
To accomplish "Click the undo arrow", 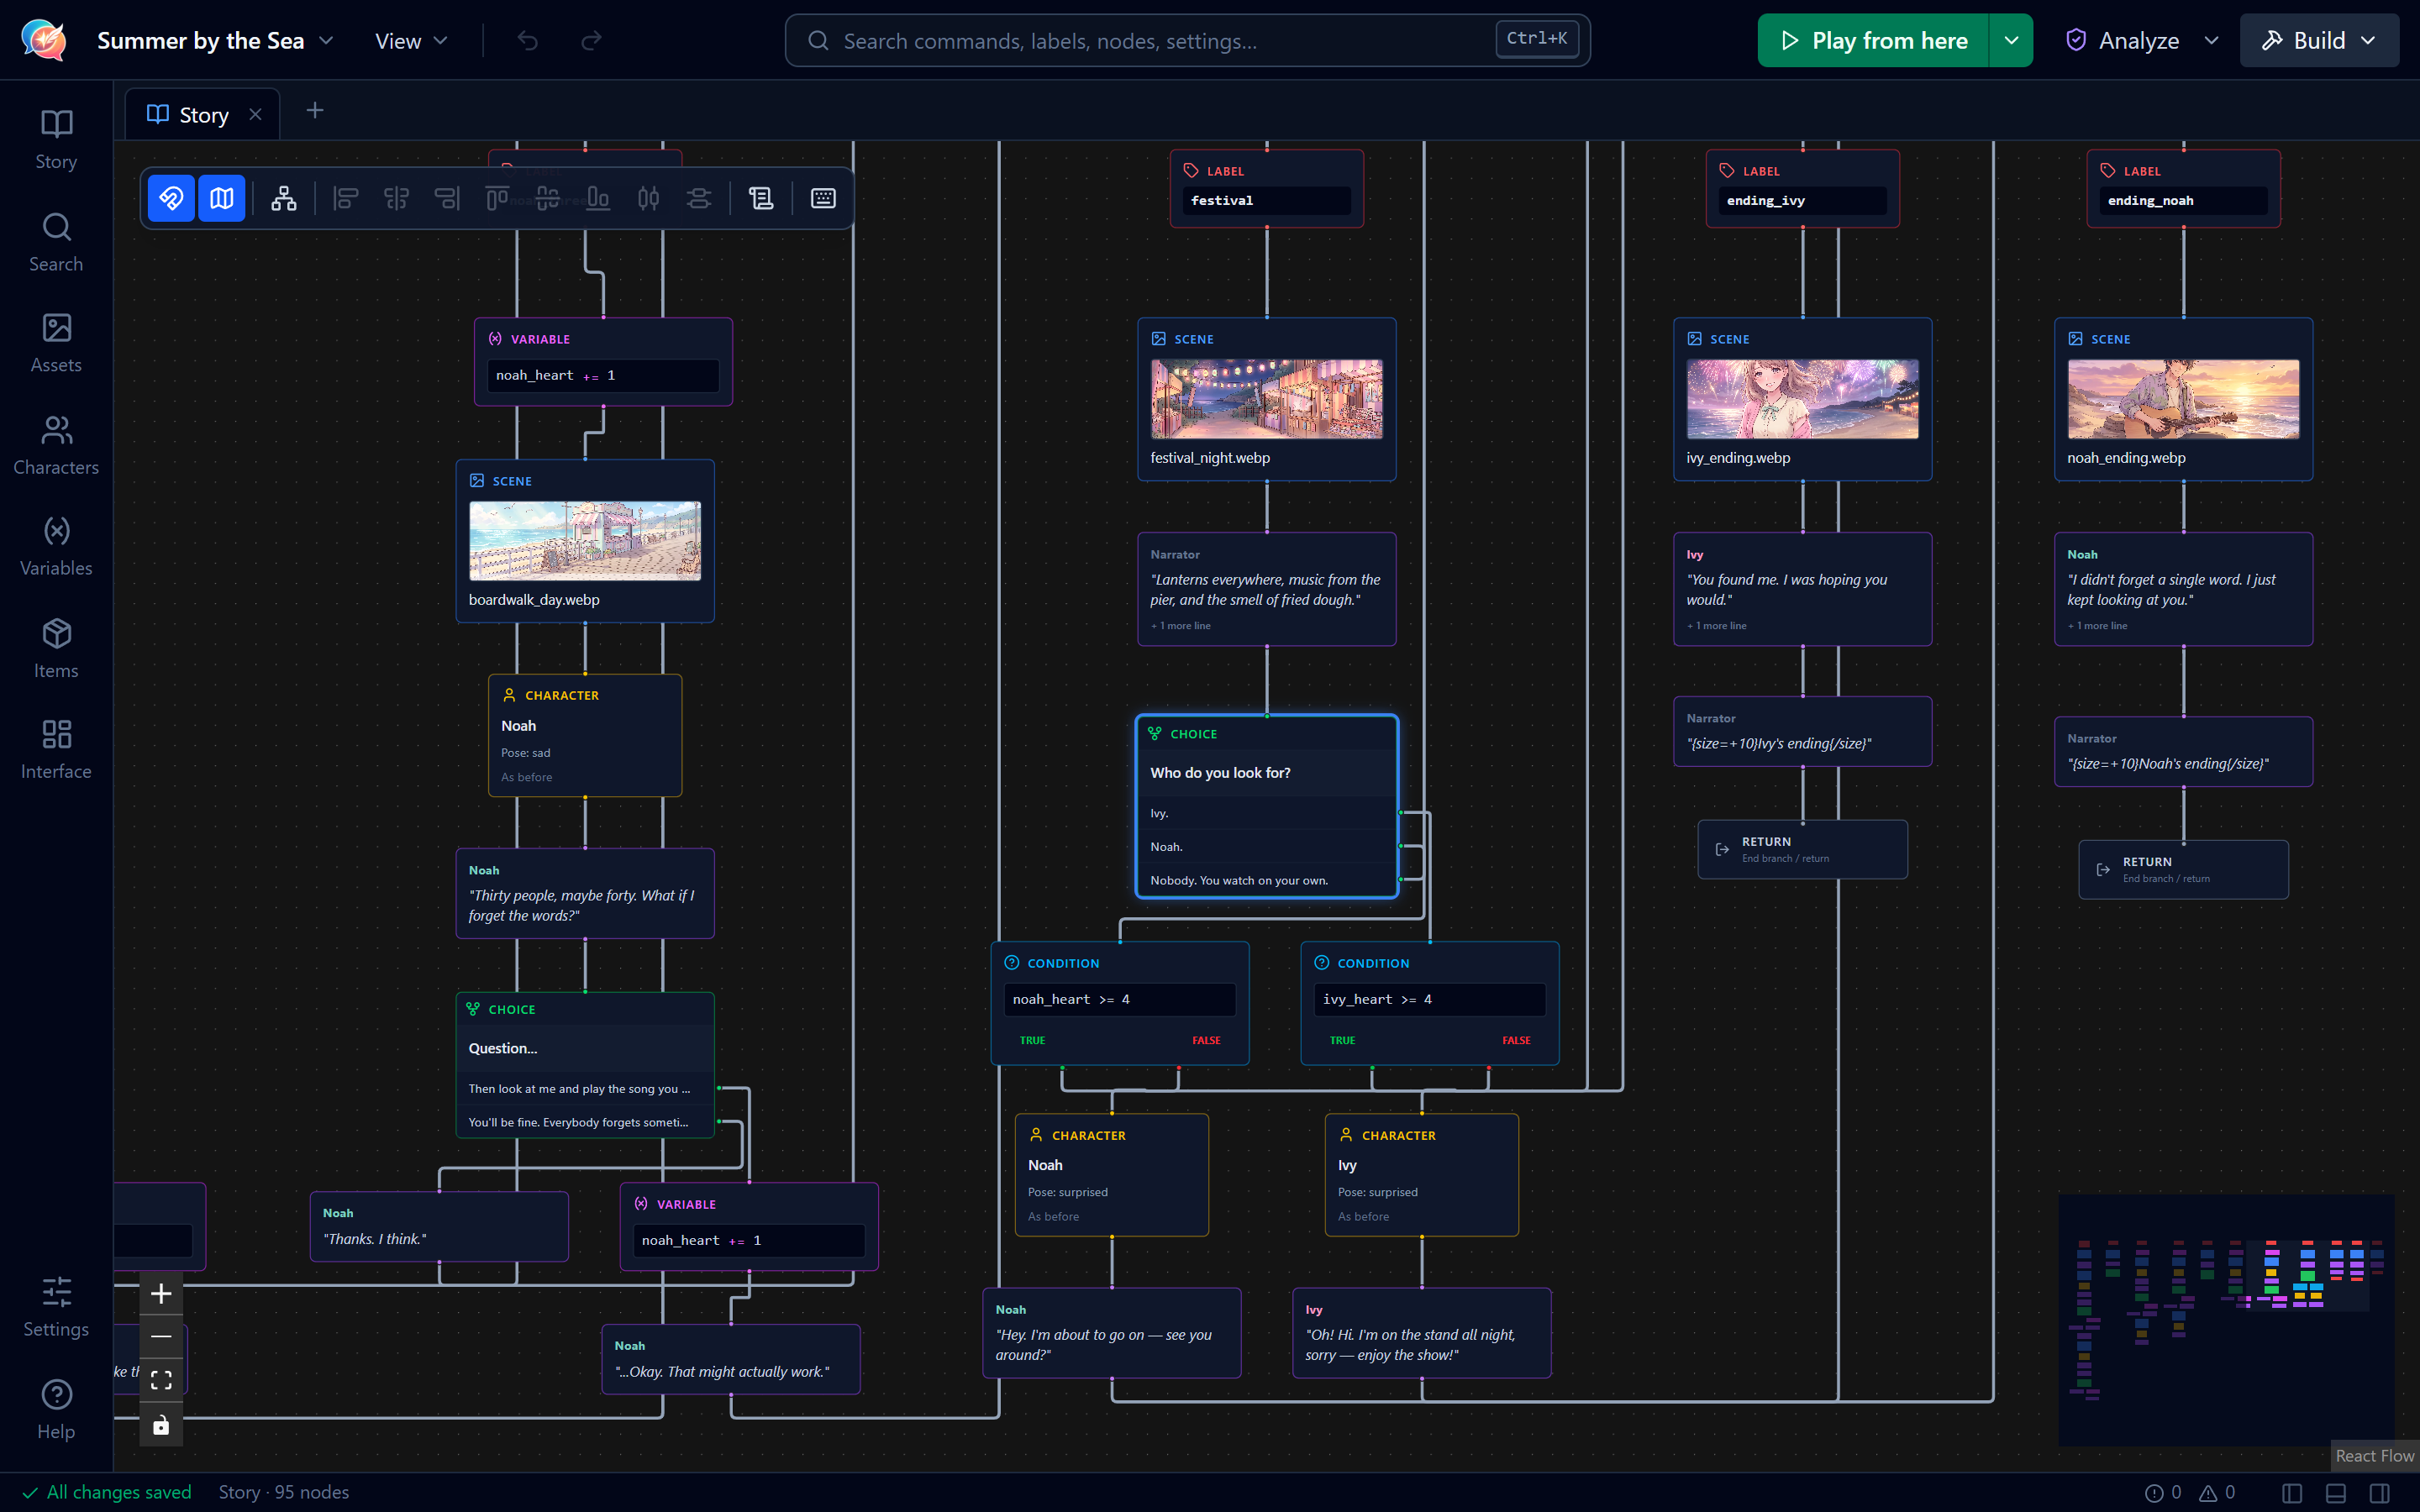I will tap(528, 40).
